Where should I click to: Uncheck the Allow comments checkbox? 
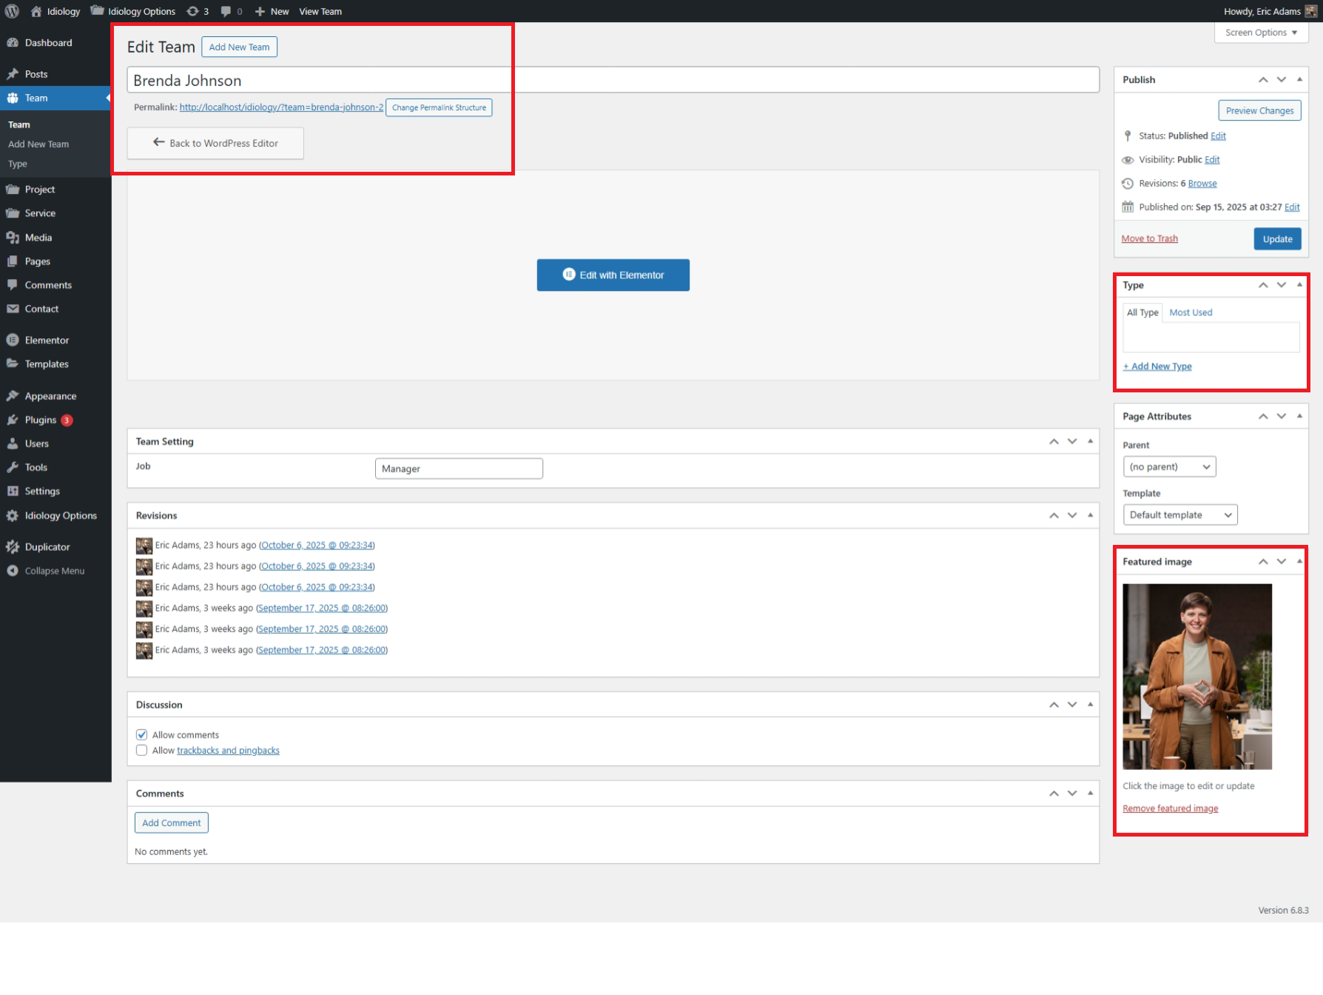click(142, 735)
